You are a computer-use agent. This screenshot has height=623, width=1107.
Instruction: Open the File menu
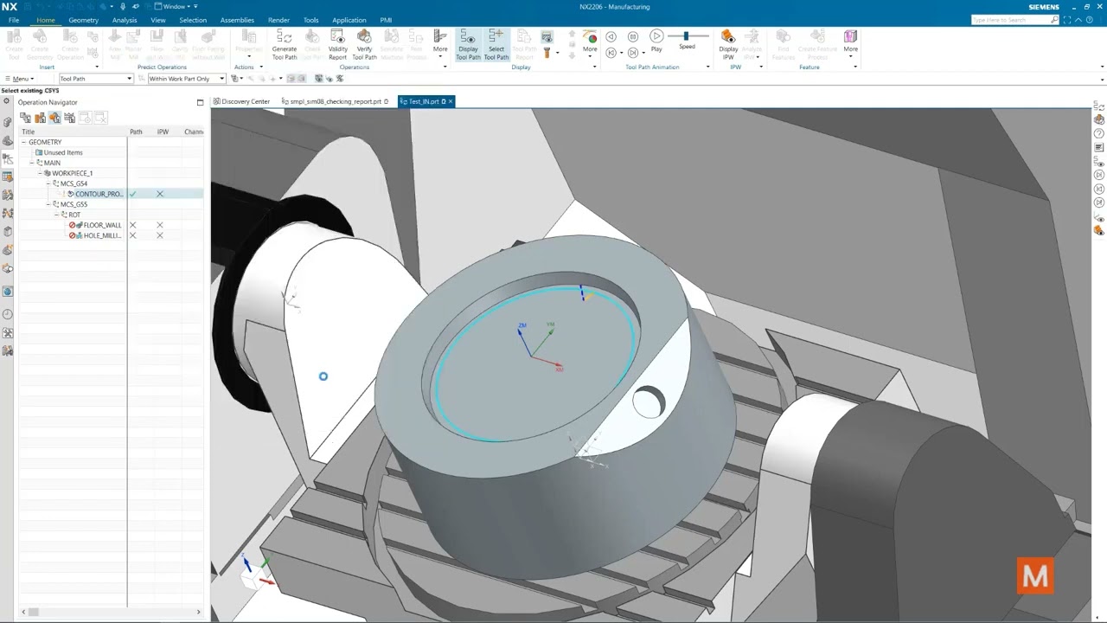14,20
